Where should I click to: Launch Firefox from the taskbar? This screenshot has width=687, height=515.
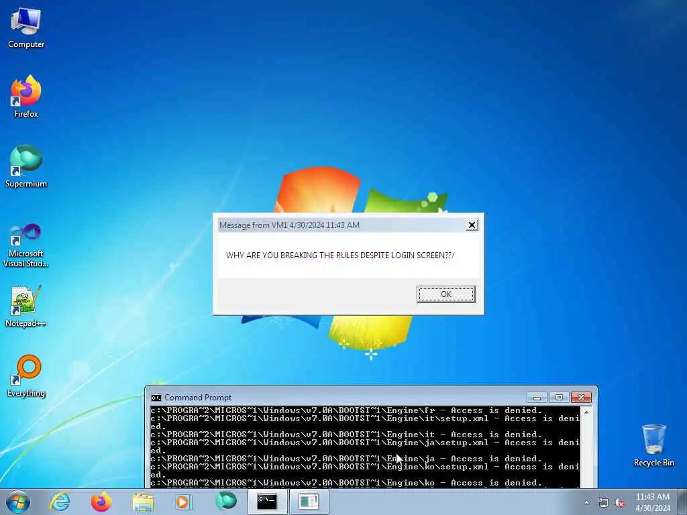[x=101, y=502]
